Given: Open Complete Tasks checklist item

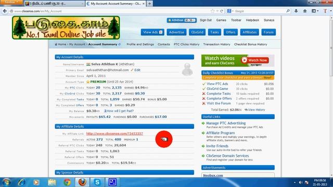Looking at the screenshot, I should tap(219, 94).
